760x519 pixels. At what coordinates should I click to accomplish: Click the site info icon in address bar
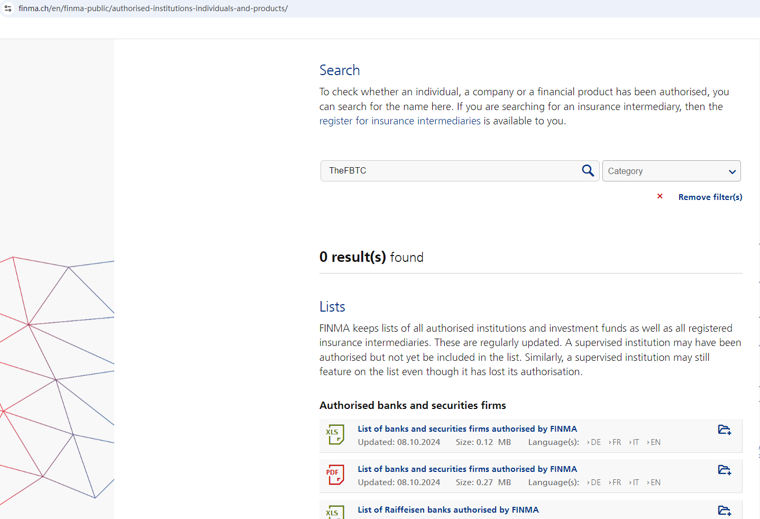point(8,8)
